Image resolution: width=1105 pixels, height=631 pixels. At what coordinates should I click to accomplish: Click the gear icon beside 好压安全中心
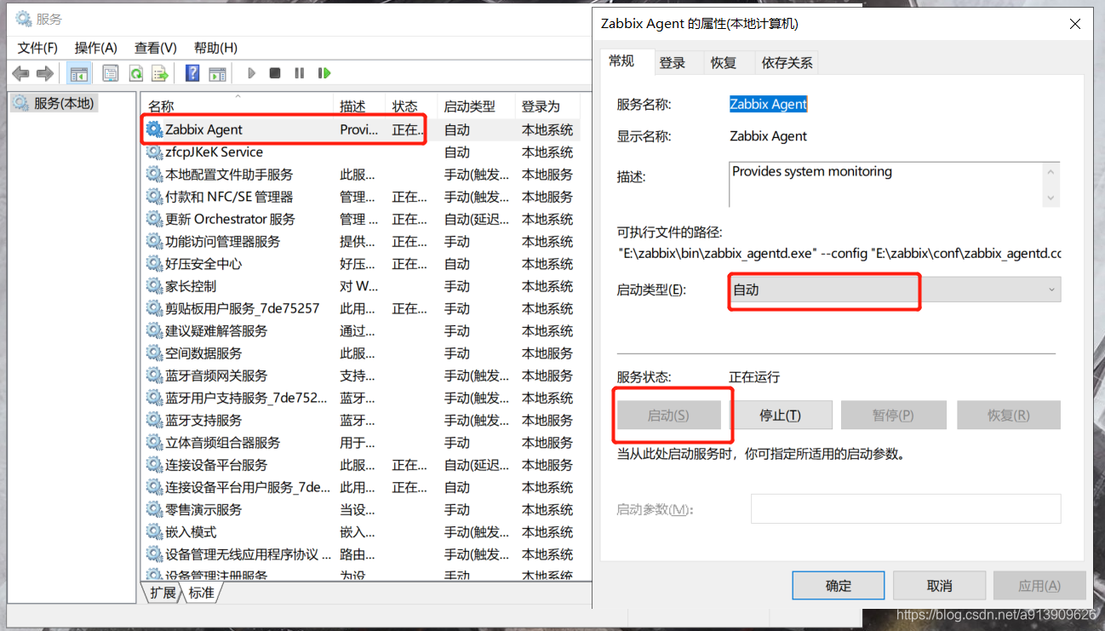click(154, 264)
